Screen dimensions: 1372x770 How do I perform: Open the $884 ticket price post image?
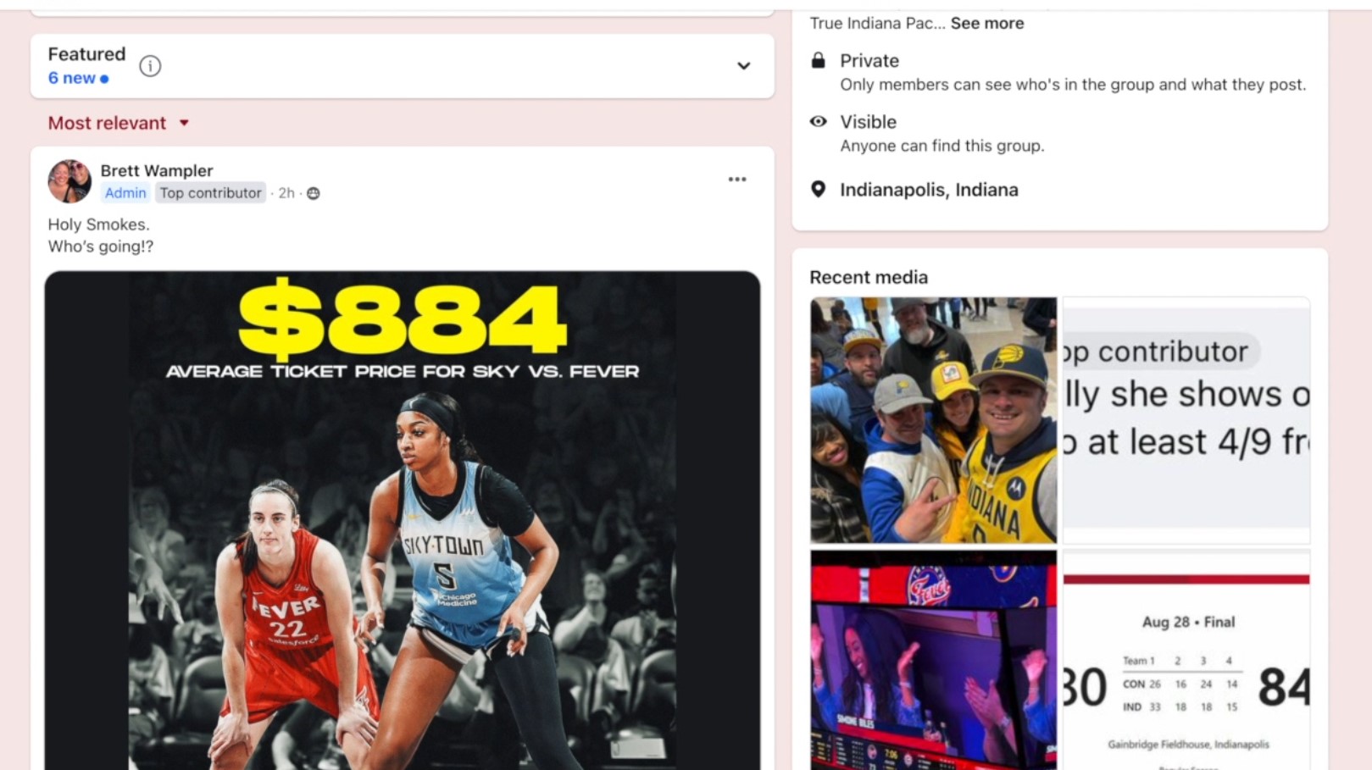click(x=403, y=520)
